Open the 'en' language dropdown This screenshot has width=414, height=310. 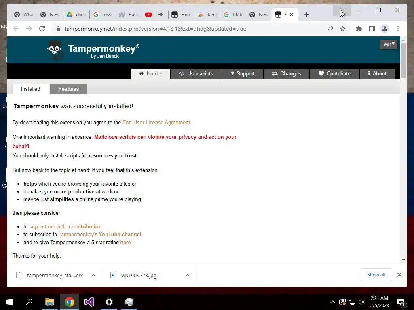[x=389, y=44]
